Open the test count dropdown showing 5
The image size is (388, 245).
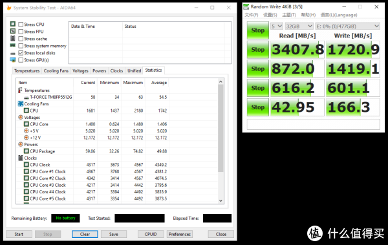277,27
